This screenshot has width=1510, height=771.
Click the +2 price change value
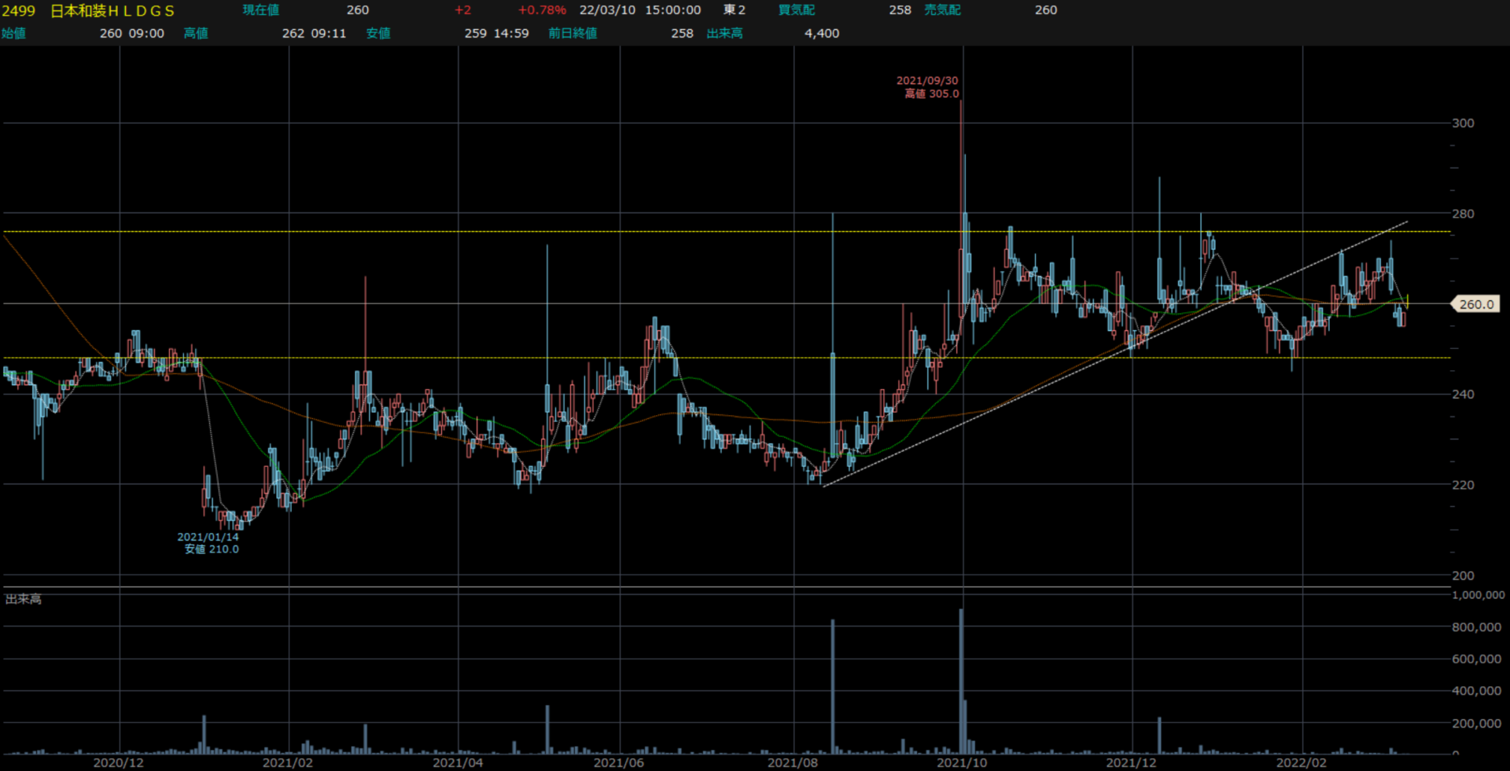pyautogui.click(x=462, y=10)
